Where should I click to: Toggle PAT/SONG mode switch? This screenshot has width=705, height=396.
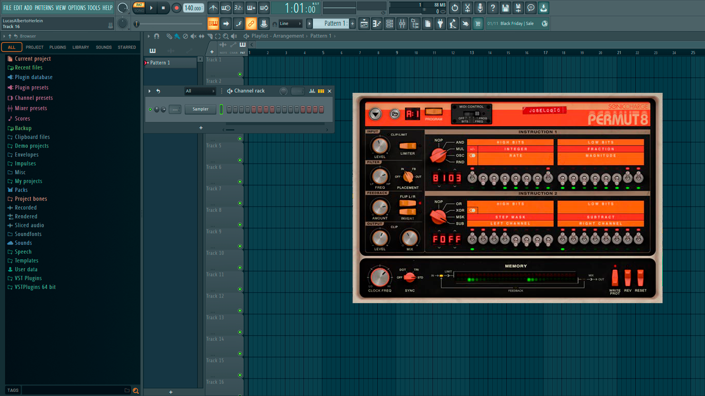click(139, 8)
